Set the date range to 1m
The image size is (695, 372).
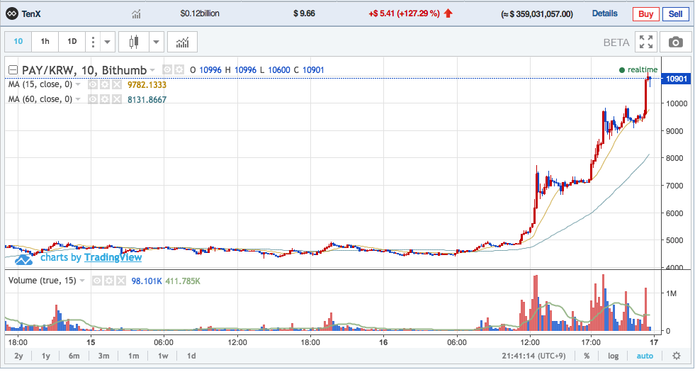coord(133,356)
